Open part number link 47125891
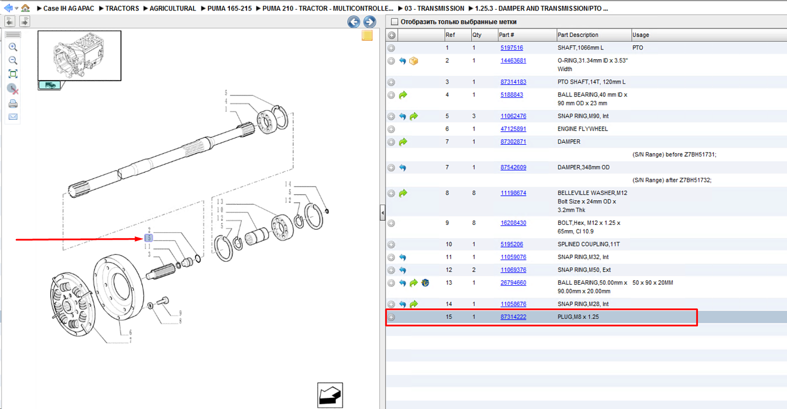787x409 pixels. click(x=513, y=128)
